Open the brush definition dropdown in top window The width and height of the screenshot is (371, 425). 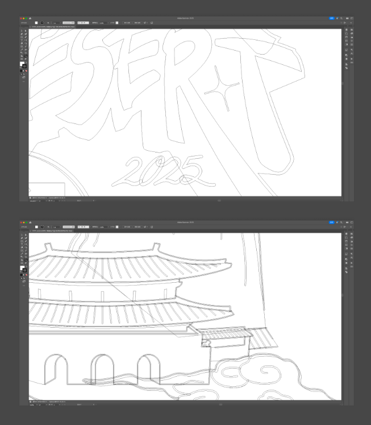90,23
